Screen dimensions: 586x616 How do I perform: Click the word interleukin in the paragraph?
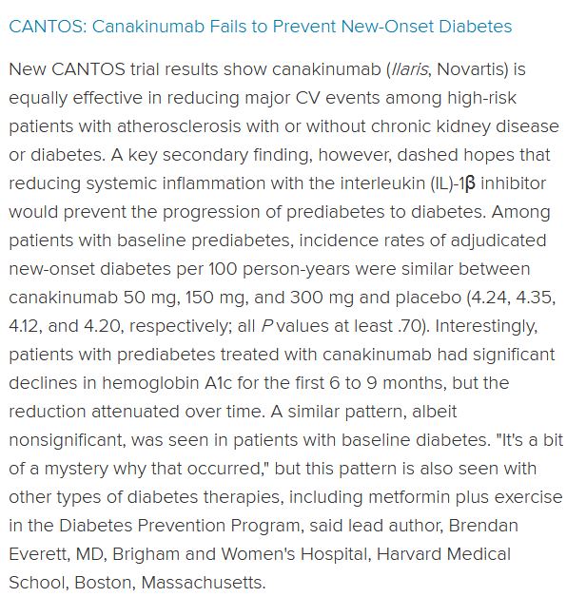click(382, 183)
